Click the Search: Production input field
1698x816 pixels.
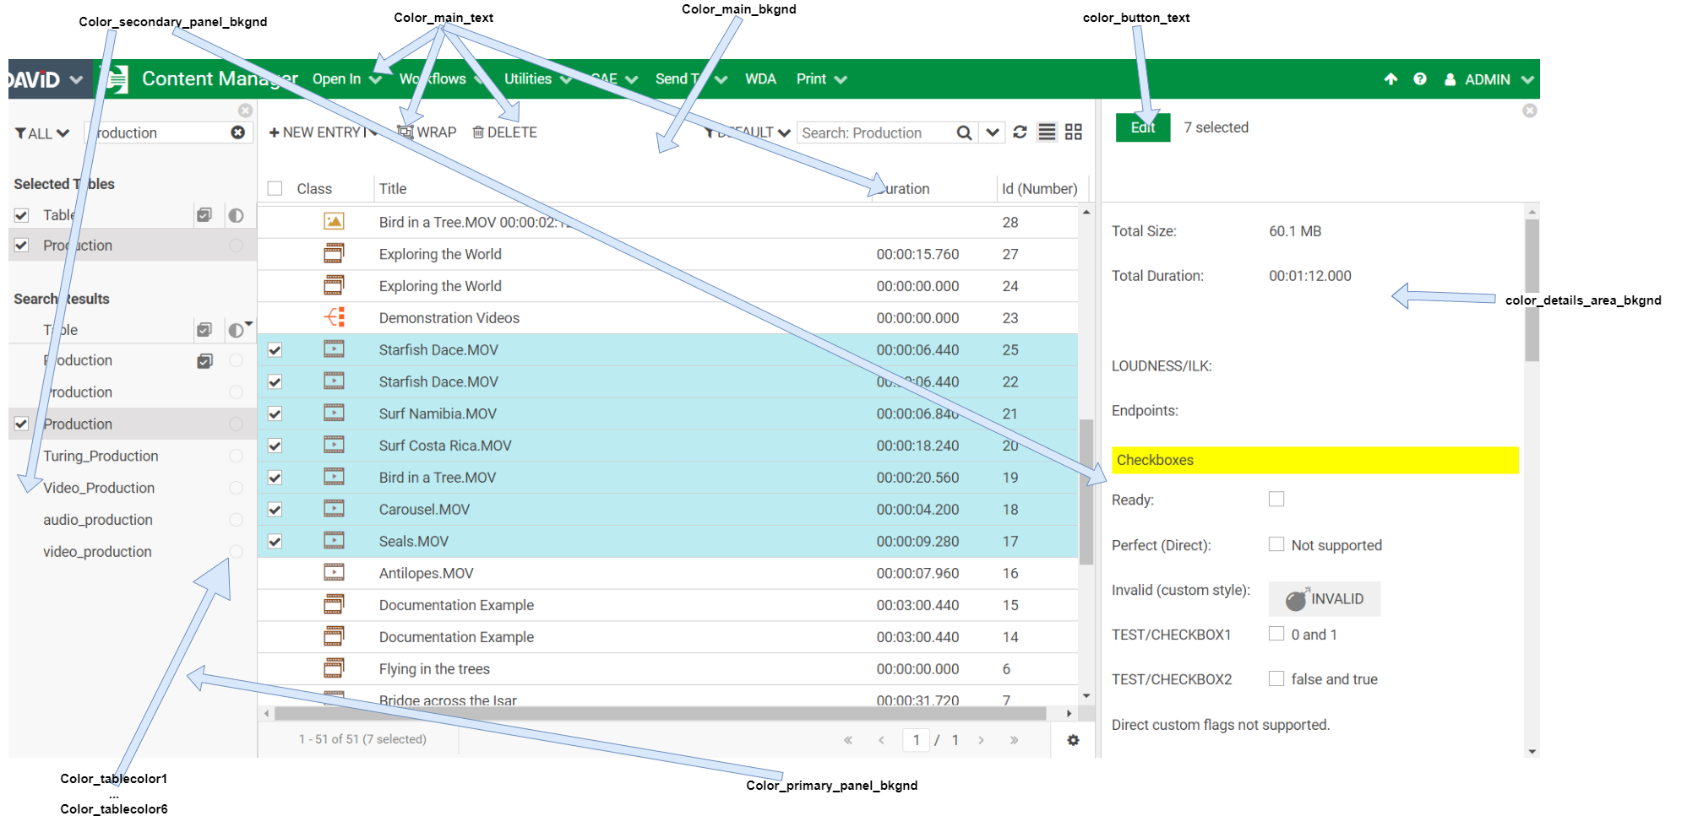pos(874,133)
